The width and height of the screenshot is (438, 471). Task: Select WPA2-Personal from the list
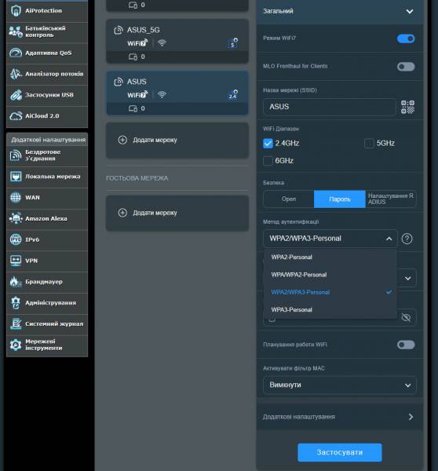[x=330, y=257]
